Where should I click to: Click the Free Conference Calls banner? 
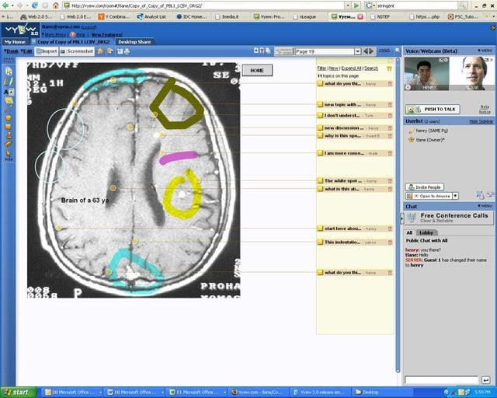449,218
